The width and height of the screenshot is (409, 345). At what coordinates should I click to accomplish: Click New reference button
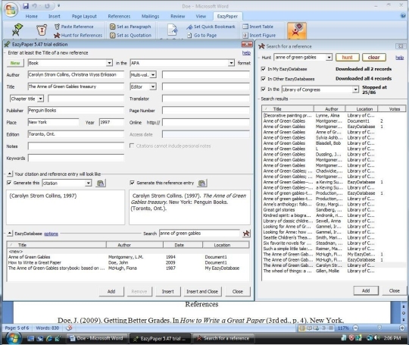tap(15, 63)
